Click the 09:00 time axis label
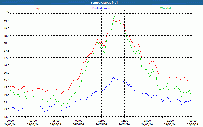The image size is (203, 127). (79, 121)
